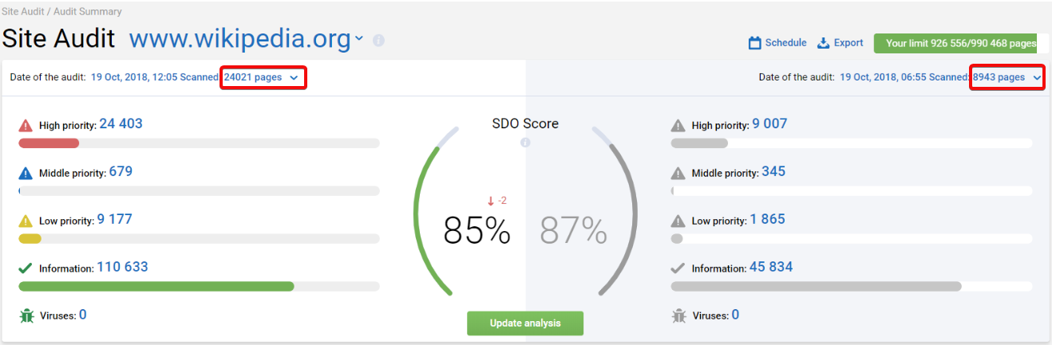1052x345 pixels.
Task: Click the Site Audit page heading
Action: tap(59, 38)
